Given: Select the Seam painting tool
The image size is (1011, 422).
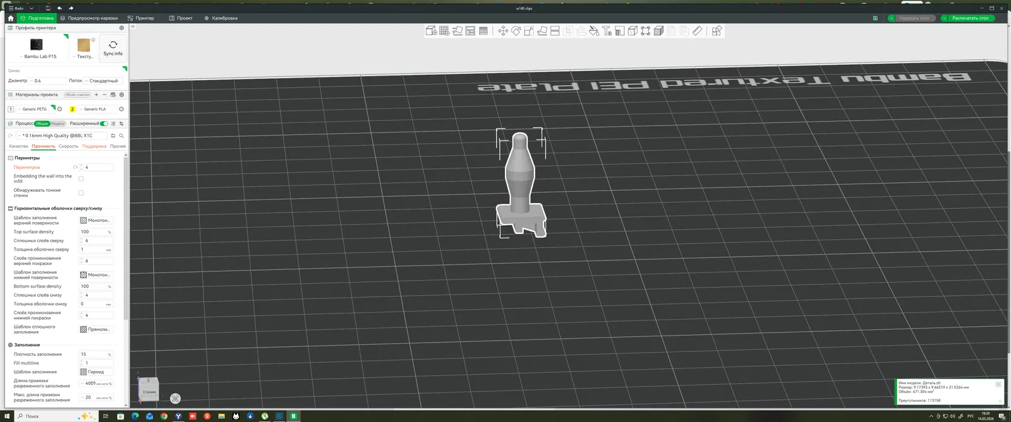Looking at the screenshot, I should point(633,30).
